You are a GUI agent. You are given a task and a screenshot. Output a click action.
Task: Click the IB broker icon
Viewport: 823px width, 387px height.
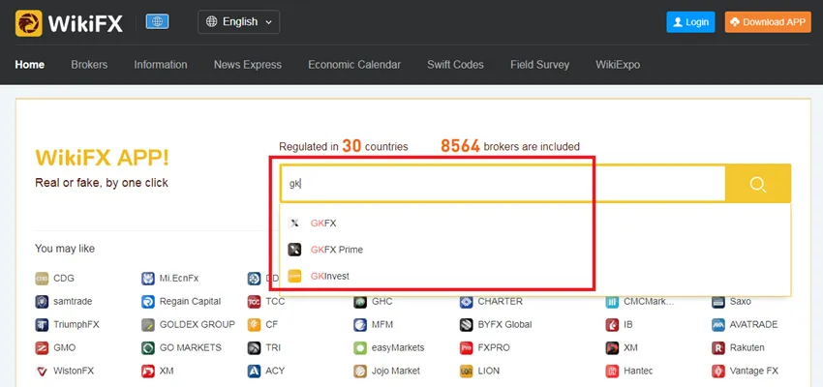[612, 325]
